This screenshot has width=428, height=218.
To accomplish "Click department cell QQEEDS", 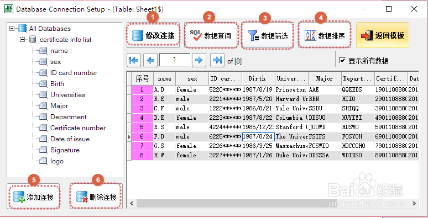I will 358,89.
